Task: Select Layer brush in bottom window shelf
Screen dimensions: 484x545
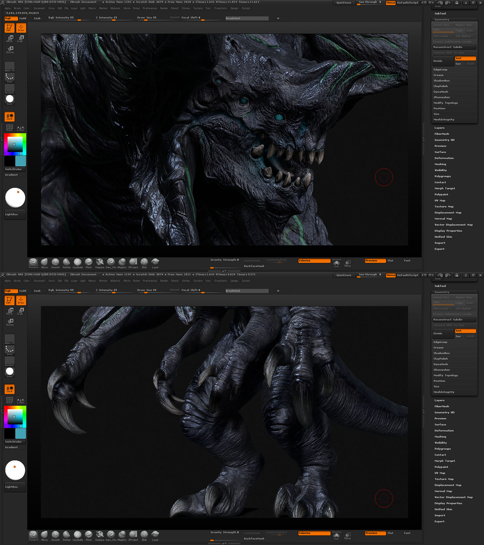Action: tap(155, 536)
